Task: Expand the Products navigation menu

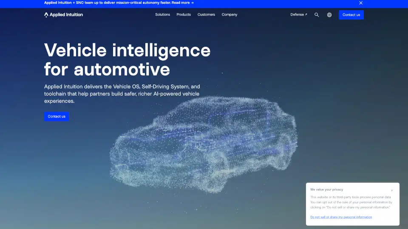Action: [x=184, y=15]
